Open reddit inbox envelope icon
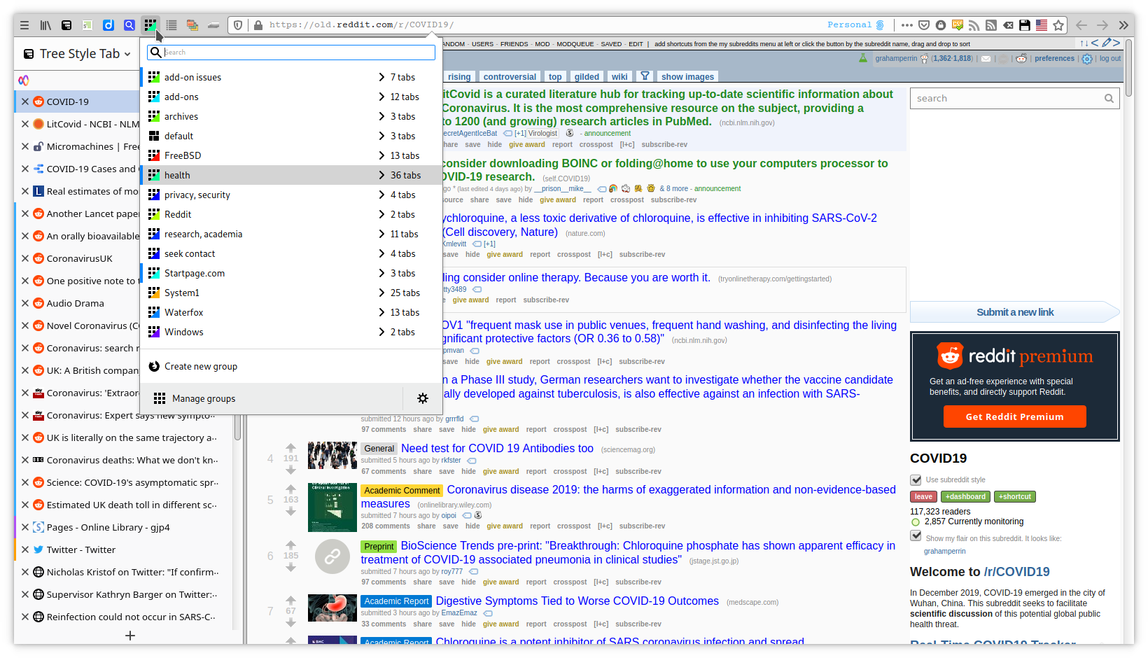The image size is (1148, 658). pyautogui.click(x=986, y=59)
